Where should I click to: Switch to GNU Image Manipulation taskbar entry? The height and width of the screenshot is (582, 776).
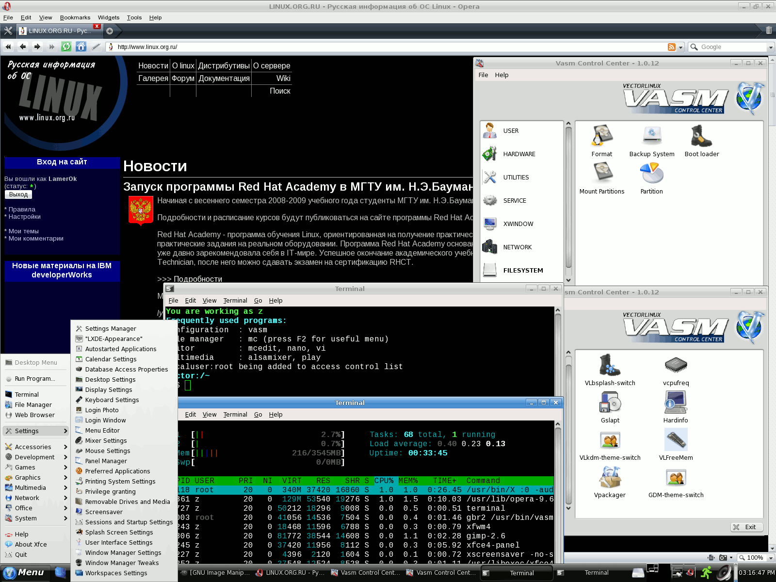215,573
